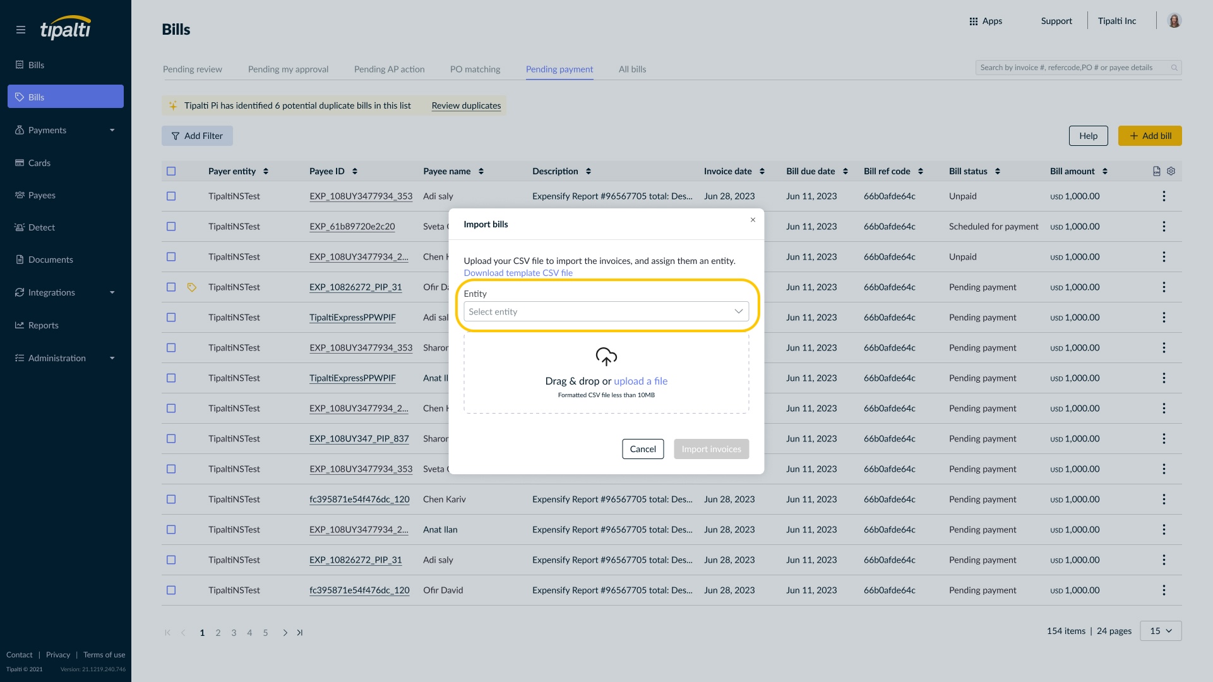The height and width of the screenshot is (682, 1213).
Task: Click the Tipalti logo
Action: (x=66, y=28)
